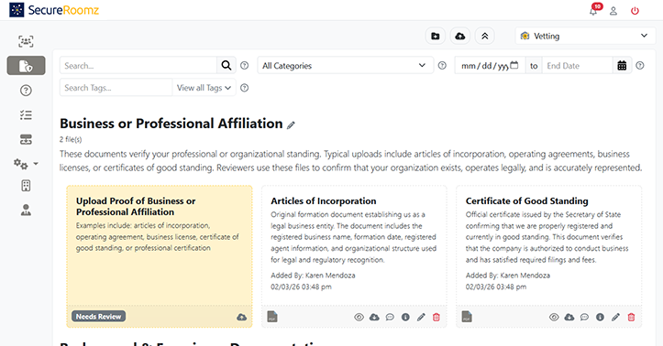Download the Certificate of Good Standing file
Screen dimensions: 663x346
click(x=569, y=317)
